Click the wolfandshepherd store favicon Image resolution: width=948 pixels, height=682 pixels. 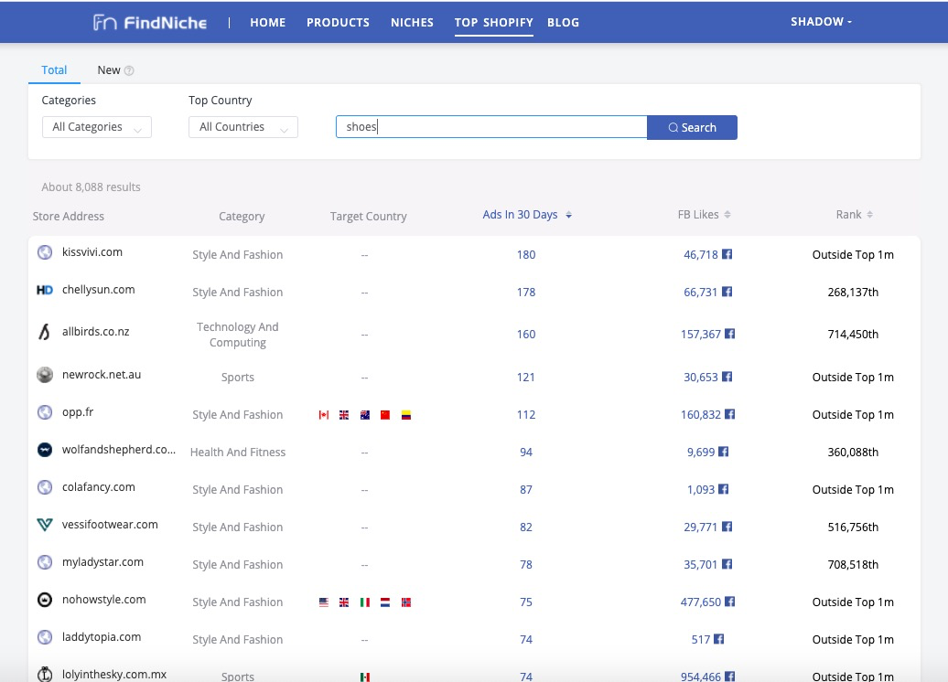[45, 450]
